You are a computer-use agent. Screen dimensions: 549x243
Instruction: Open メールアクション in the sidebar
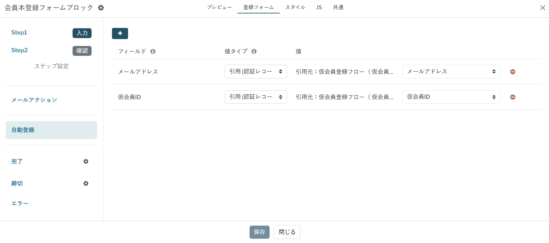coord(34,100)
